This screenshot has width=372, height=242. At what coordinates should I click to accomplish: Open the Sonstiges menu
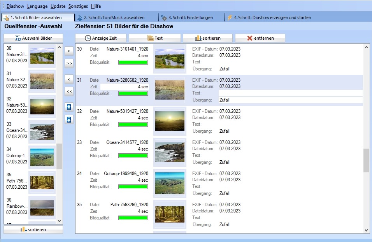[x=78, y=6]
